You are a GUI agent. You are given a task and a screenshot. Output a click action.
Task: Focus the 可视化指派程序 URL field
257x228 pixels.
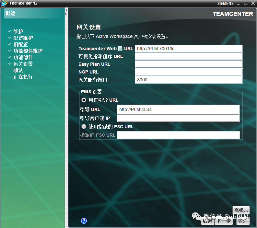click(189, 56)
